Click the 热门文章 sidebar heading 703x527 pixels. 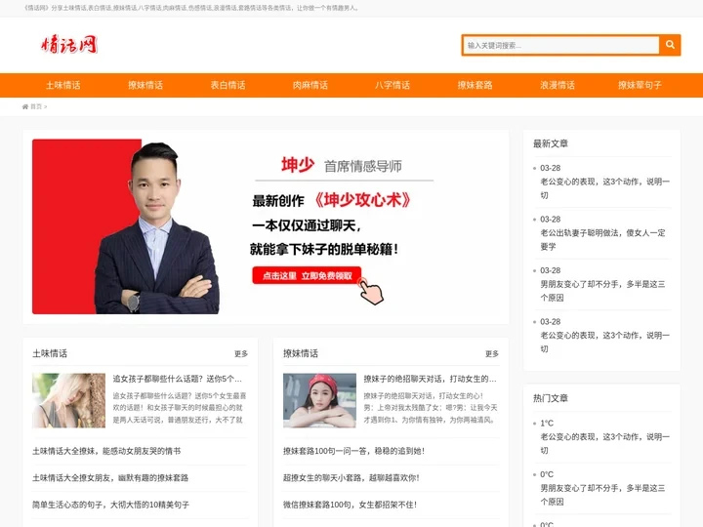click(551, 398)
